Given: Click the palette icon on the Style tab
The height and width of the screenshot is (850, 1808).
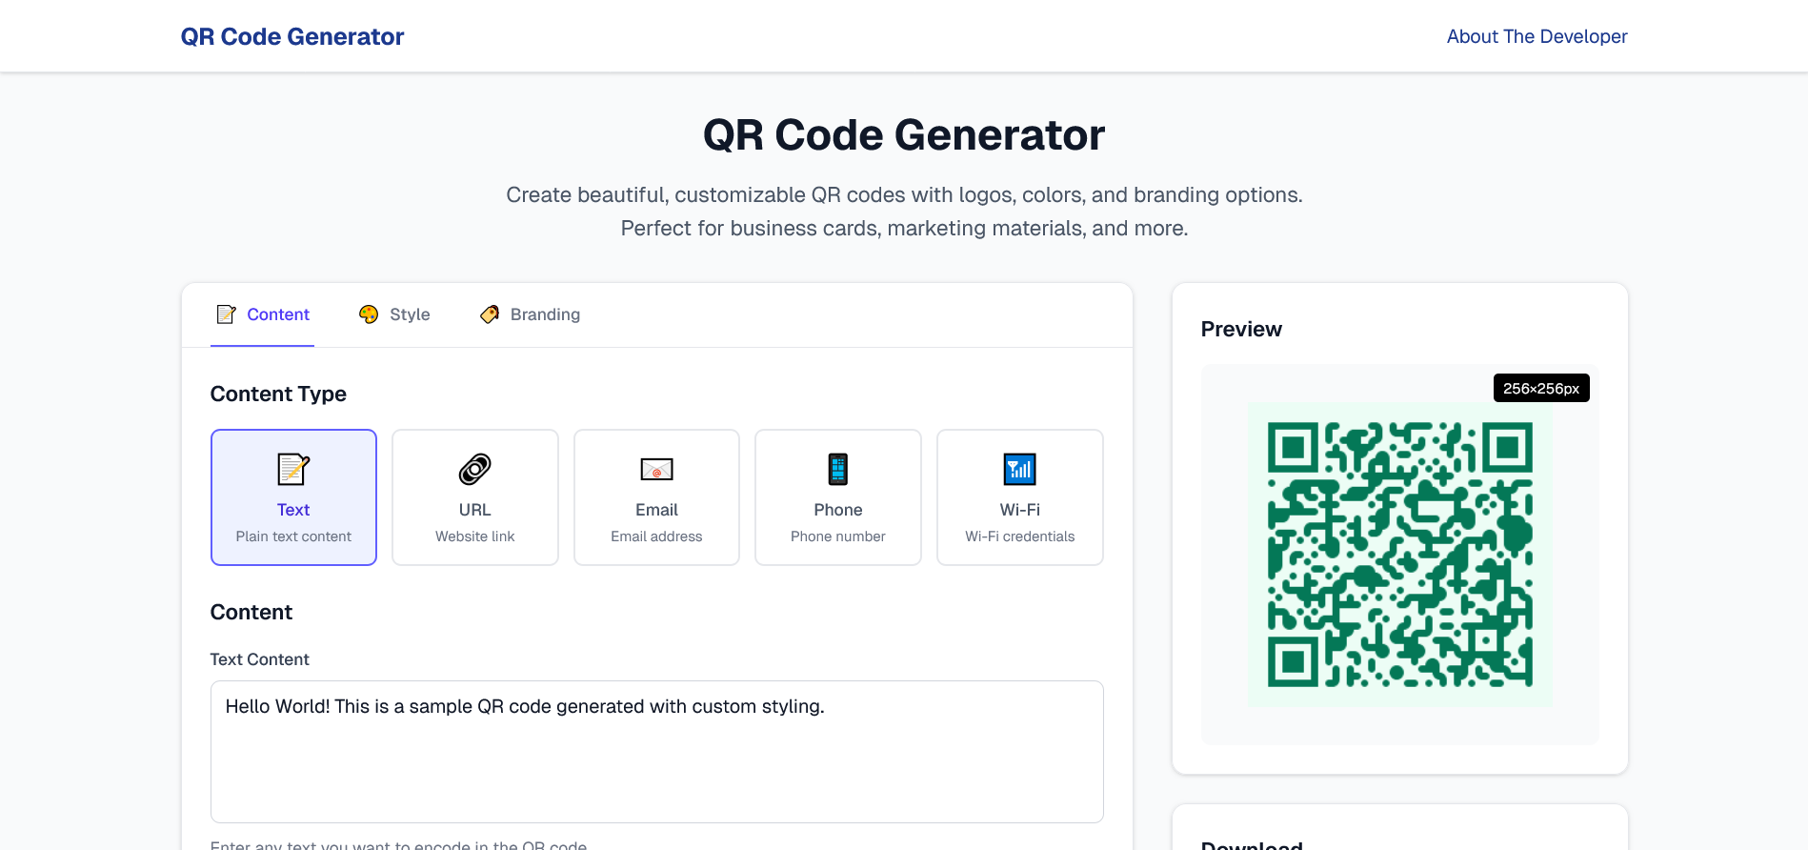Looking at the screenshot, I should coord(368,314).
